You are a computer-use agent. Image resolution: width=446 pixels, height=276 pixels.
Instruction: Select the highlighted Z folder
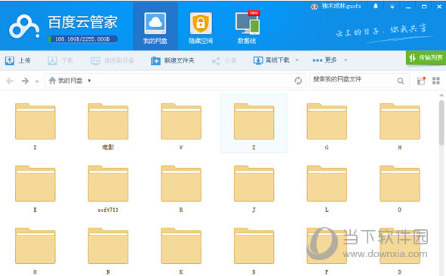[x=254, y=124]
